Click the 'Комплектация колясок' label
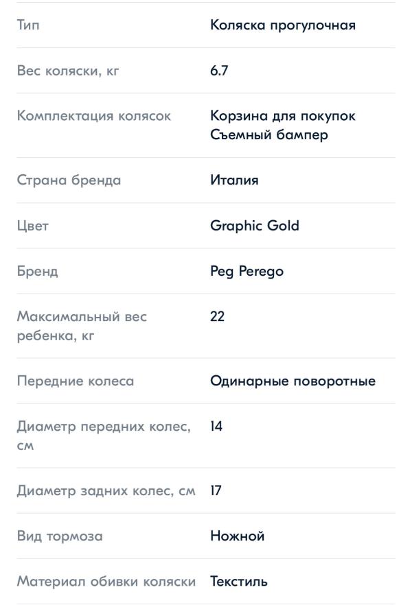 [94, 116]
